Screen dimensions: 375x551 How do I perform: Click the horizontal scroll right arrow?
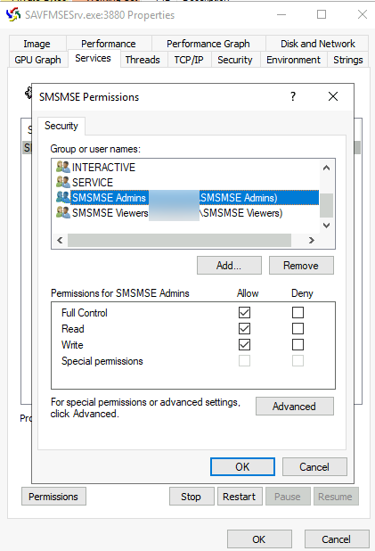point(312,241)
